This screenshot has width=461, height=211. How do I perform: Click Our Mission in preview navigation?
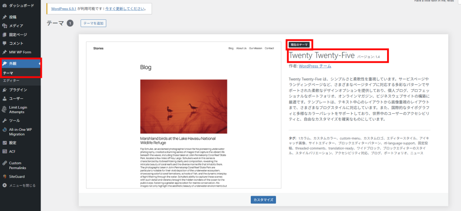point(256,48)
